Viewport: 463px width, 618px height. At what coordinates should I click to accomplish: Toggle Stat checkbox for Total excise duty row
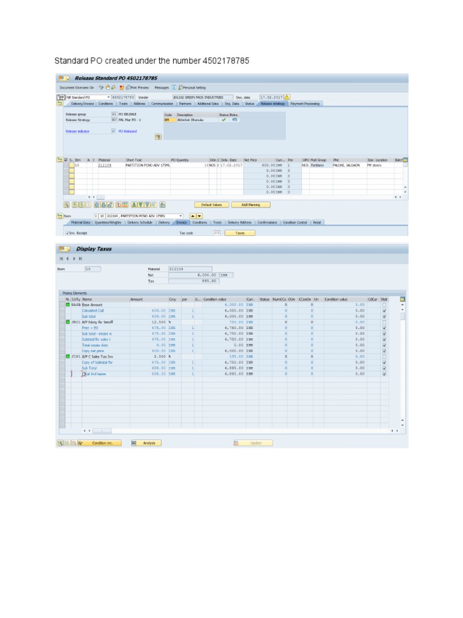[384, 345]
